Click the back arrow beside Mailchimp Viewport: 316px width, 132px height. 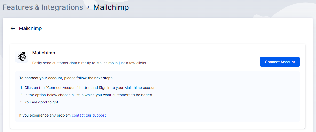point(13,28)
